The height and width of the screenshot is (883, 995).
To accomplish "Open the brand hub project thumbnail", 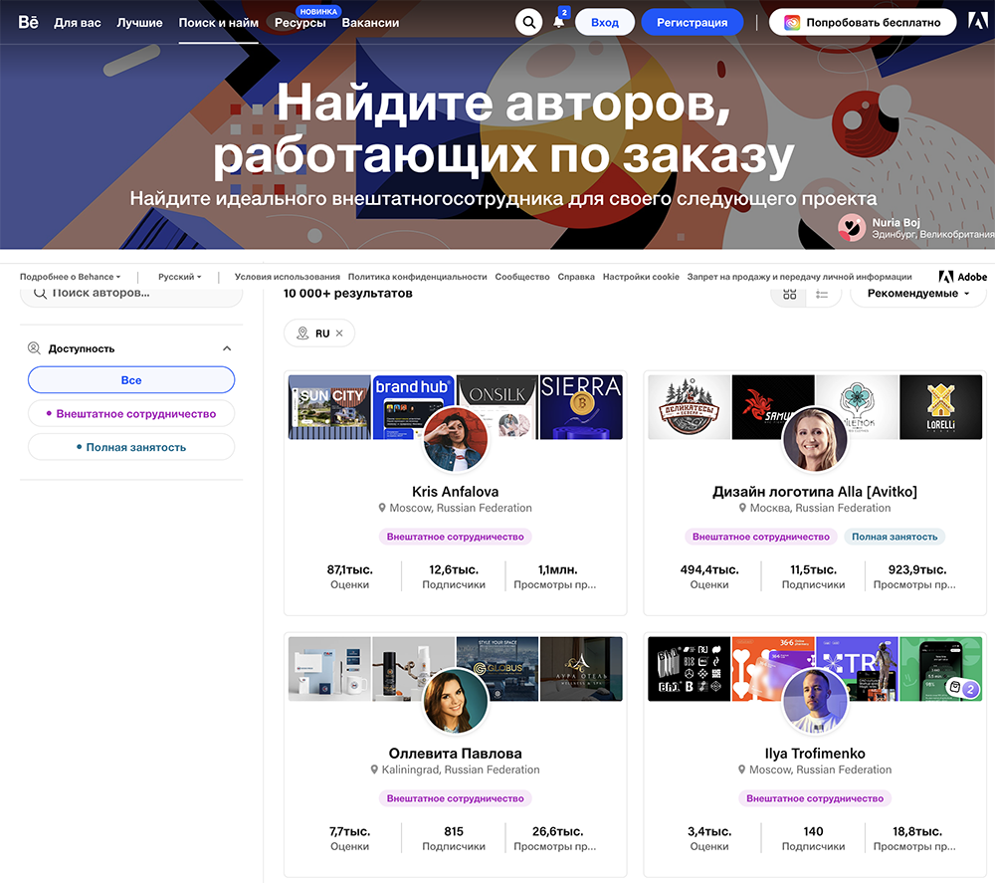I will [413, 407].
